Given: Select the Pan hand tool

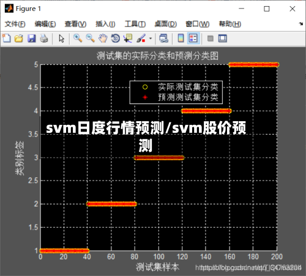Looking at the screenshot, I should pos(103,39).
